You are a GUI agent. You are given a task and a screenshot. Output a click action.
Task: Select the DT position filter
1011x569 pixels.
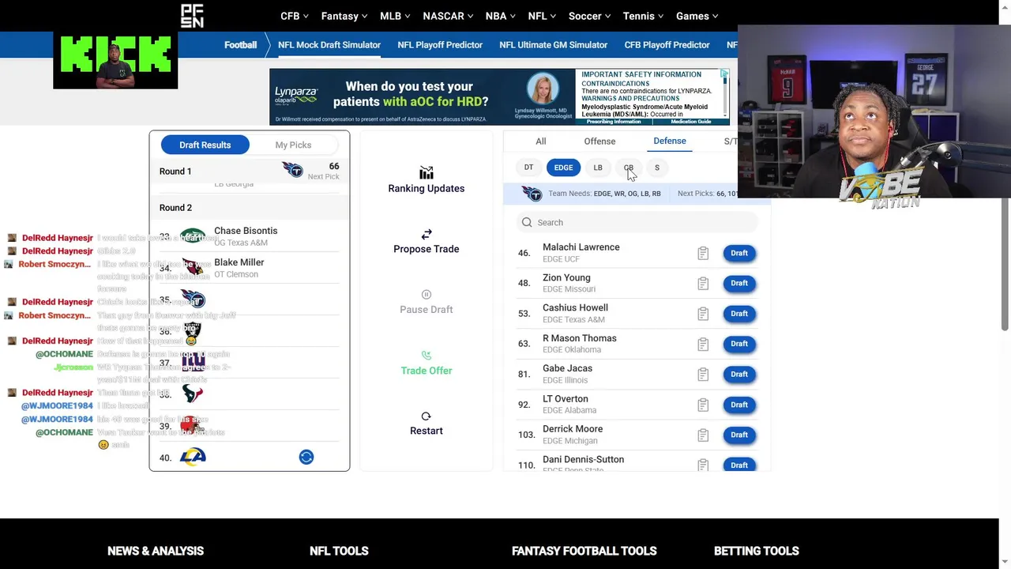[x=528, y=168]
